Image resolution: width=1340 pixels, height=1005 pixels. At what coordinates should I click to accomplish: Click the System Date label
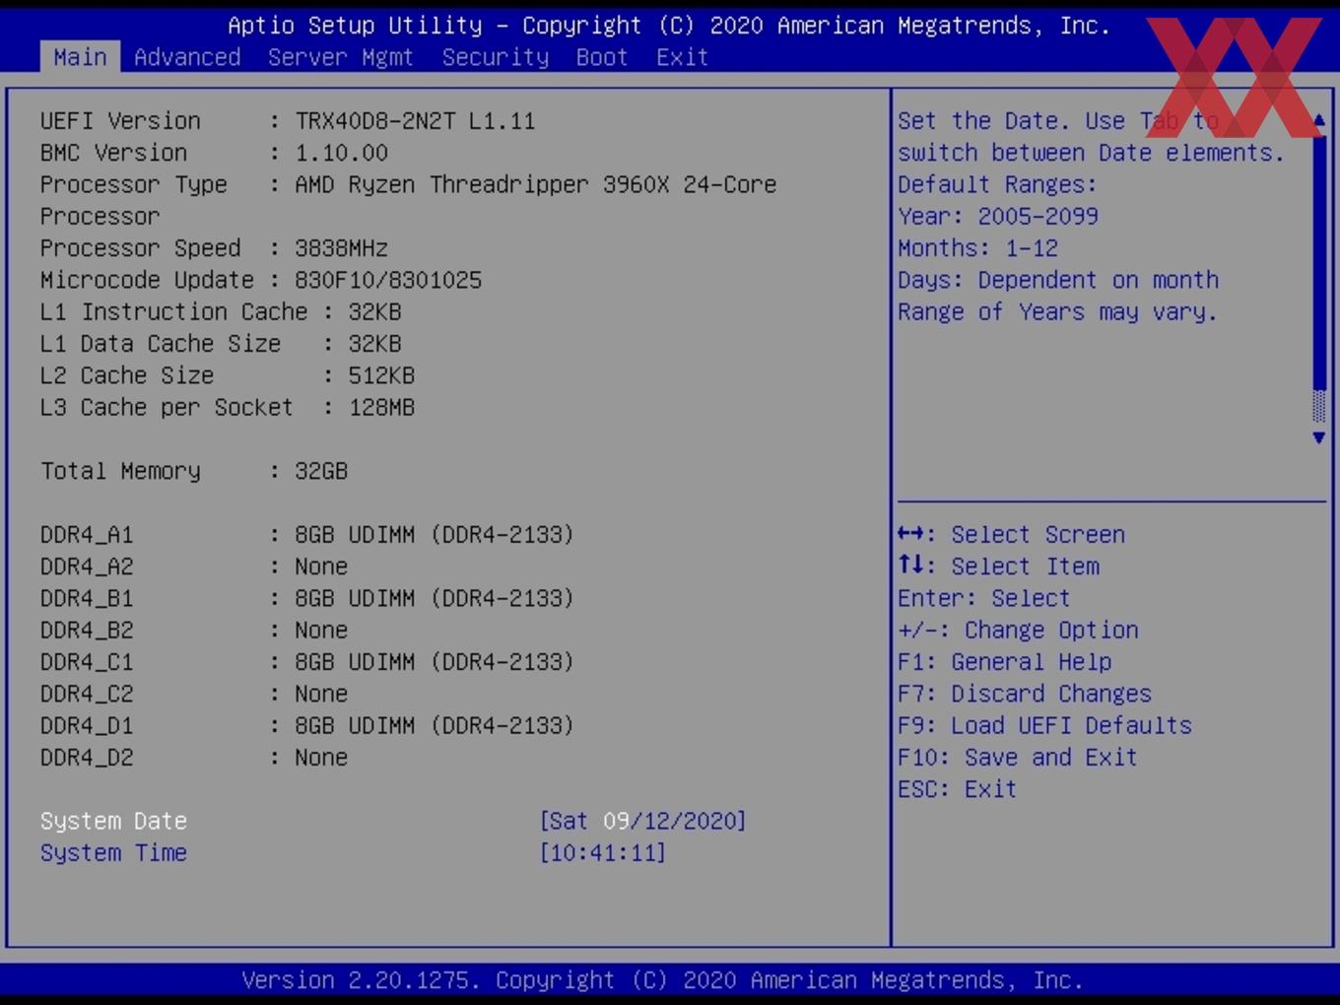tap(113, 821)
